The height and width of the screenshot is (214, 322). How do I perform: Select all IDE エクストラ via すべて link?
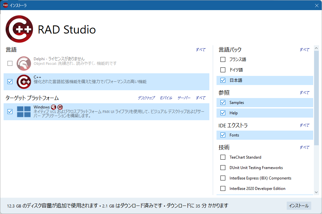[x=305, y=125]
